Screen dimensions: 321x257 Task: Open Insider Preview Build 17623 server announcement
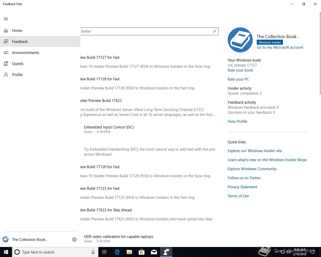coord(101,100)
